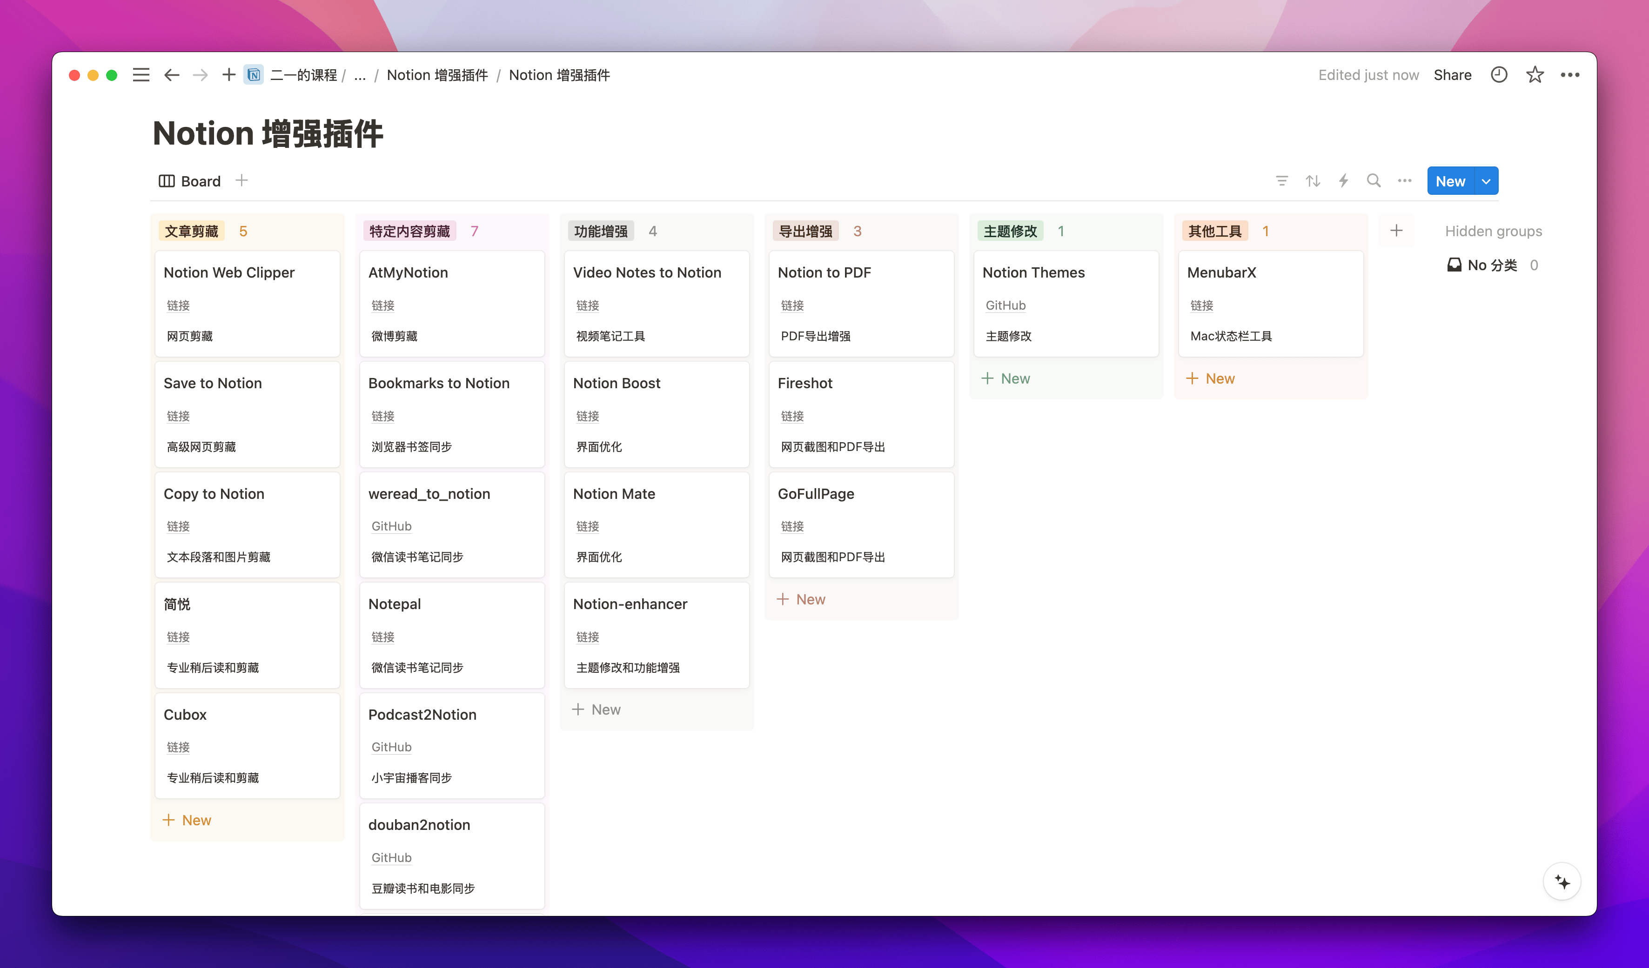The width and height of the screenshot is (1649, 968).
Task: Add new card in 导出增强 column
Action: (801, 599)
